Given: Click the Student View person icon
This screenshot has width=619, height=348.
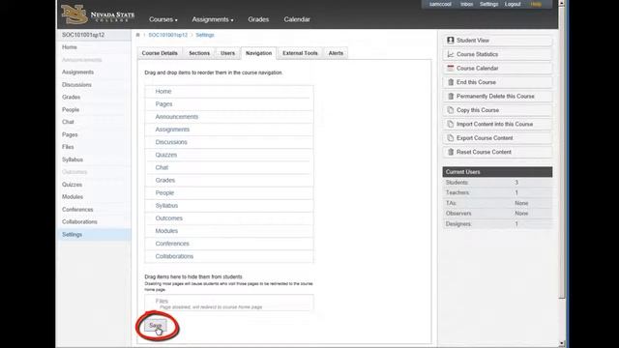Looking at the screenshot, I should point(451,41).
